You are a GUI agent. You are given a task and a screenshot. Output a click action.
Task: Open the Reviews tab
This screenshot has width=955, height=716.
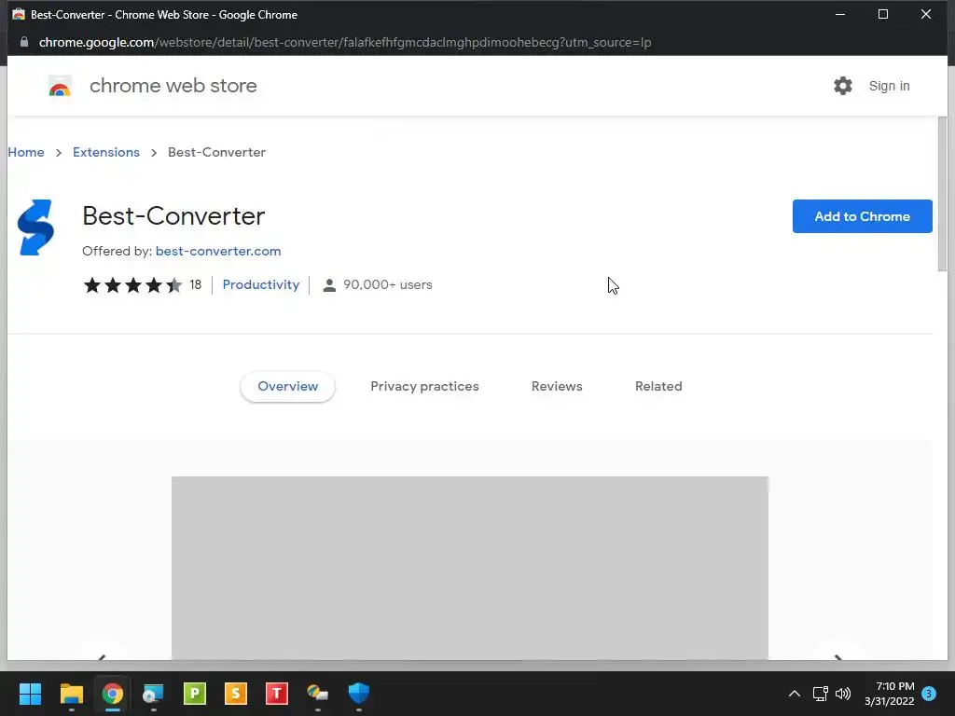point(557,386)
